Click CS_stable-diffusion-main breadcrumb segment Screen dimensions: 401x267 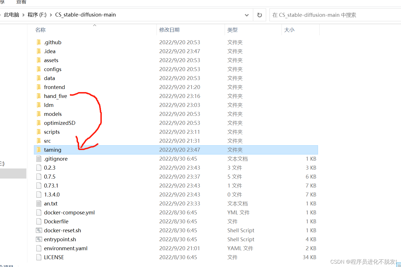pos(86,15)
